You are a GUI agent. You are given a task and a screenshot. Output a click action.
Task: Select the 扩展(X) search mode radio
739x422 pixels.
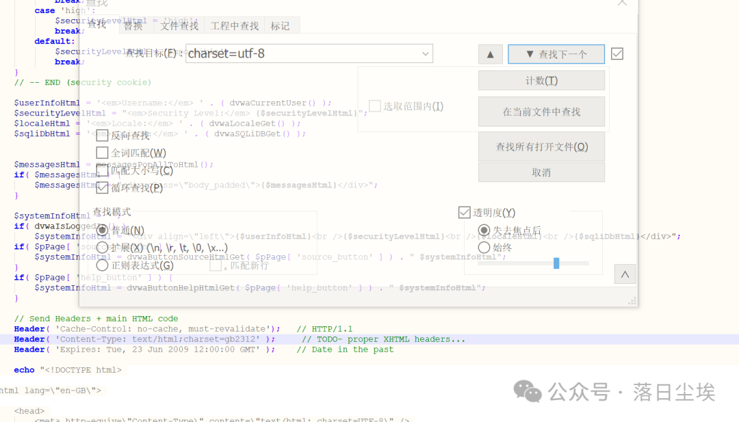tap(102, 248)
